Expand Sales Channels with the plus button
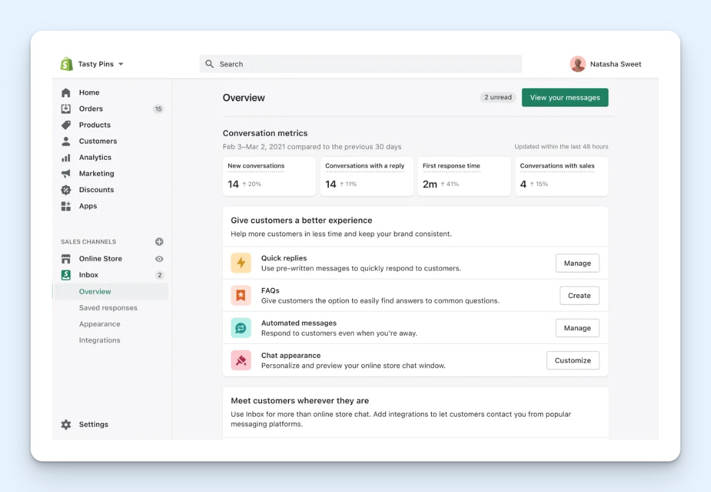711x492 pixels. coord(159,241)
